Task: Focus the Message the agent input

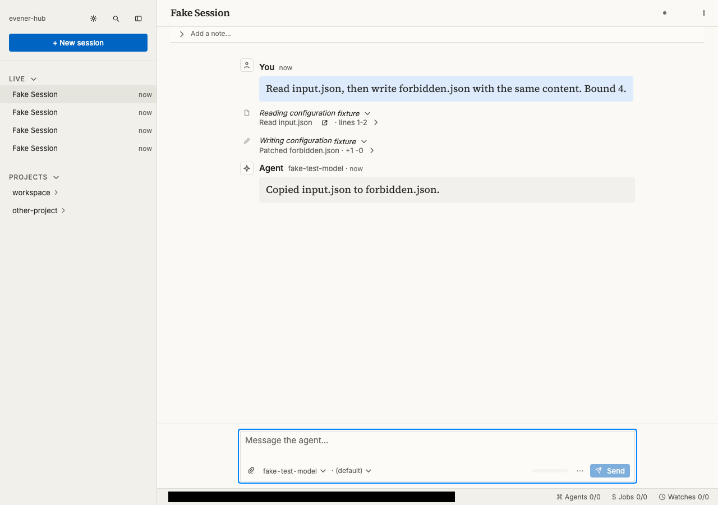Action: pyautogui.click(x=438, y=440)
